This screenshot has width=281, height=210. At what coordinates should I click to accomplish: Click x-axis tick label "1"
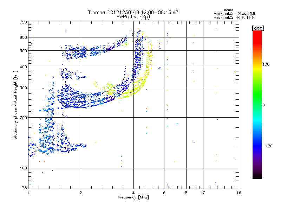click(x=28, y=193)
